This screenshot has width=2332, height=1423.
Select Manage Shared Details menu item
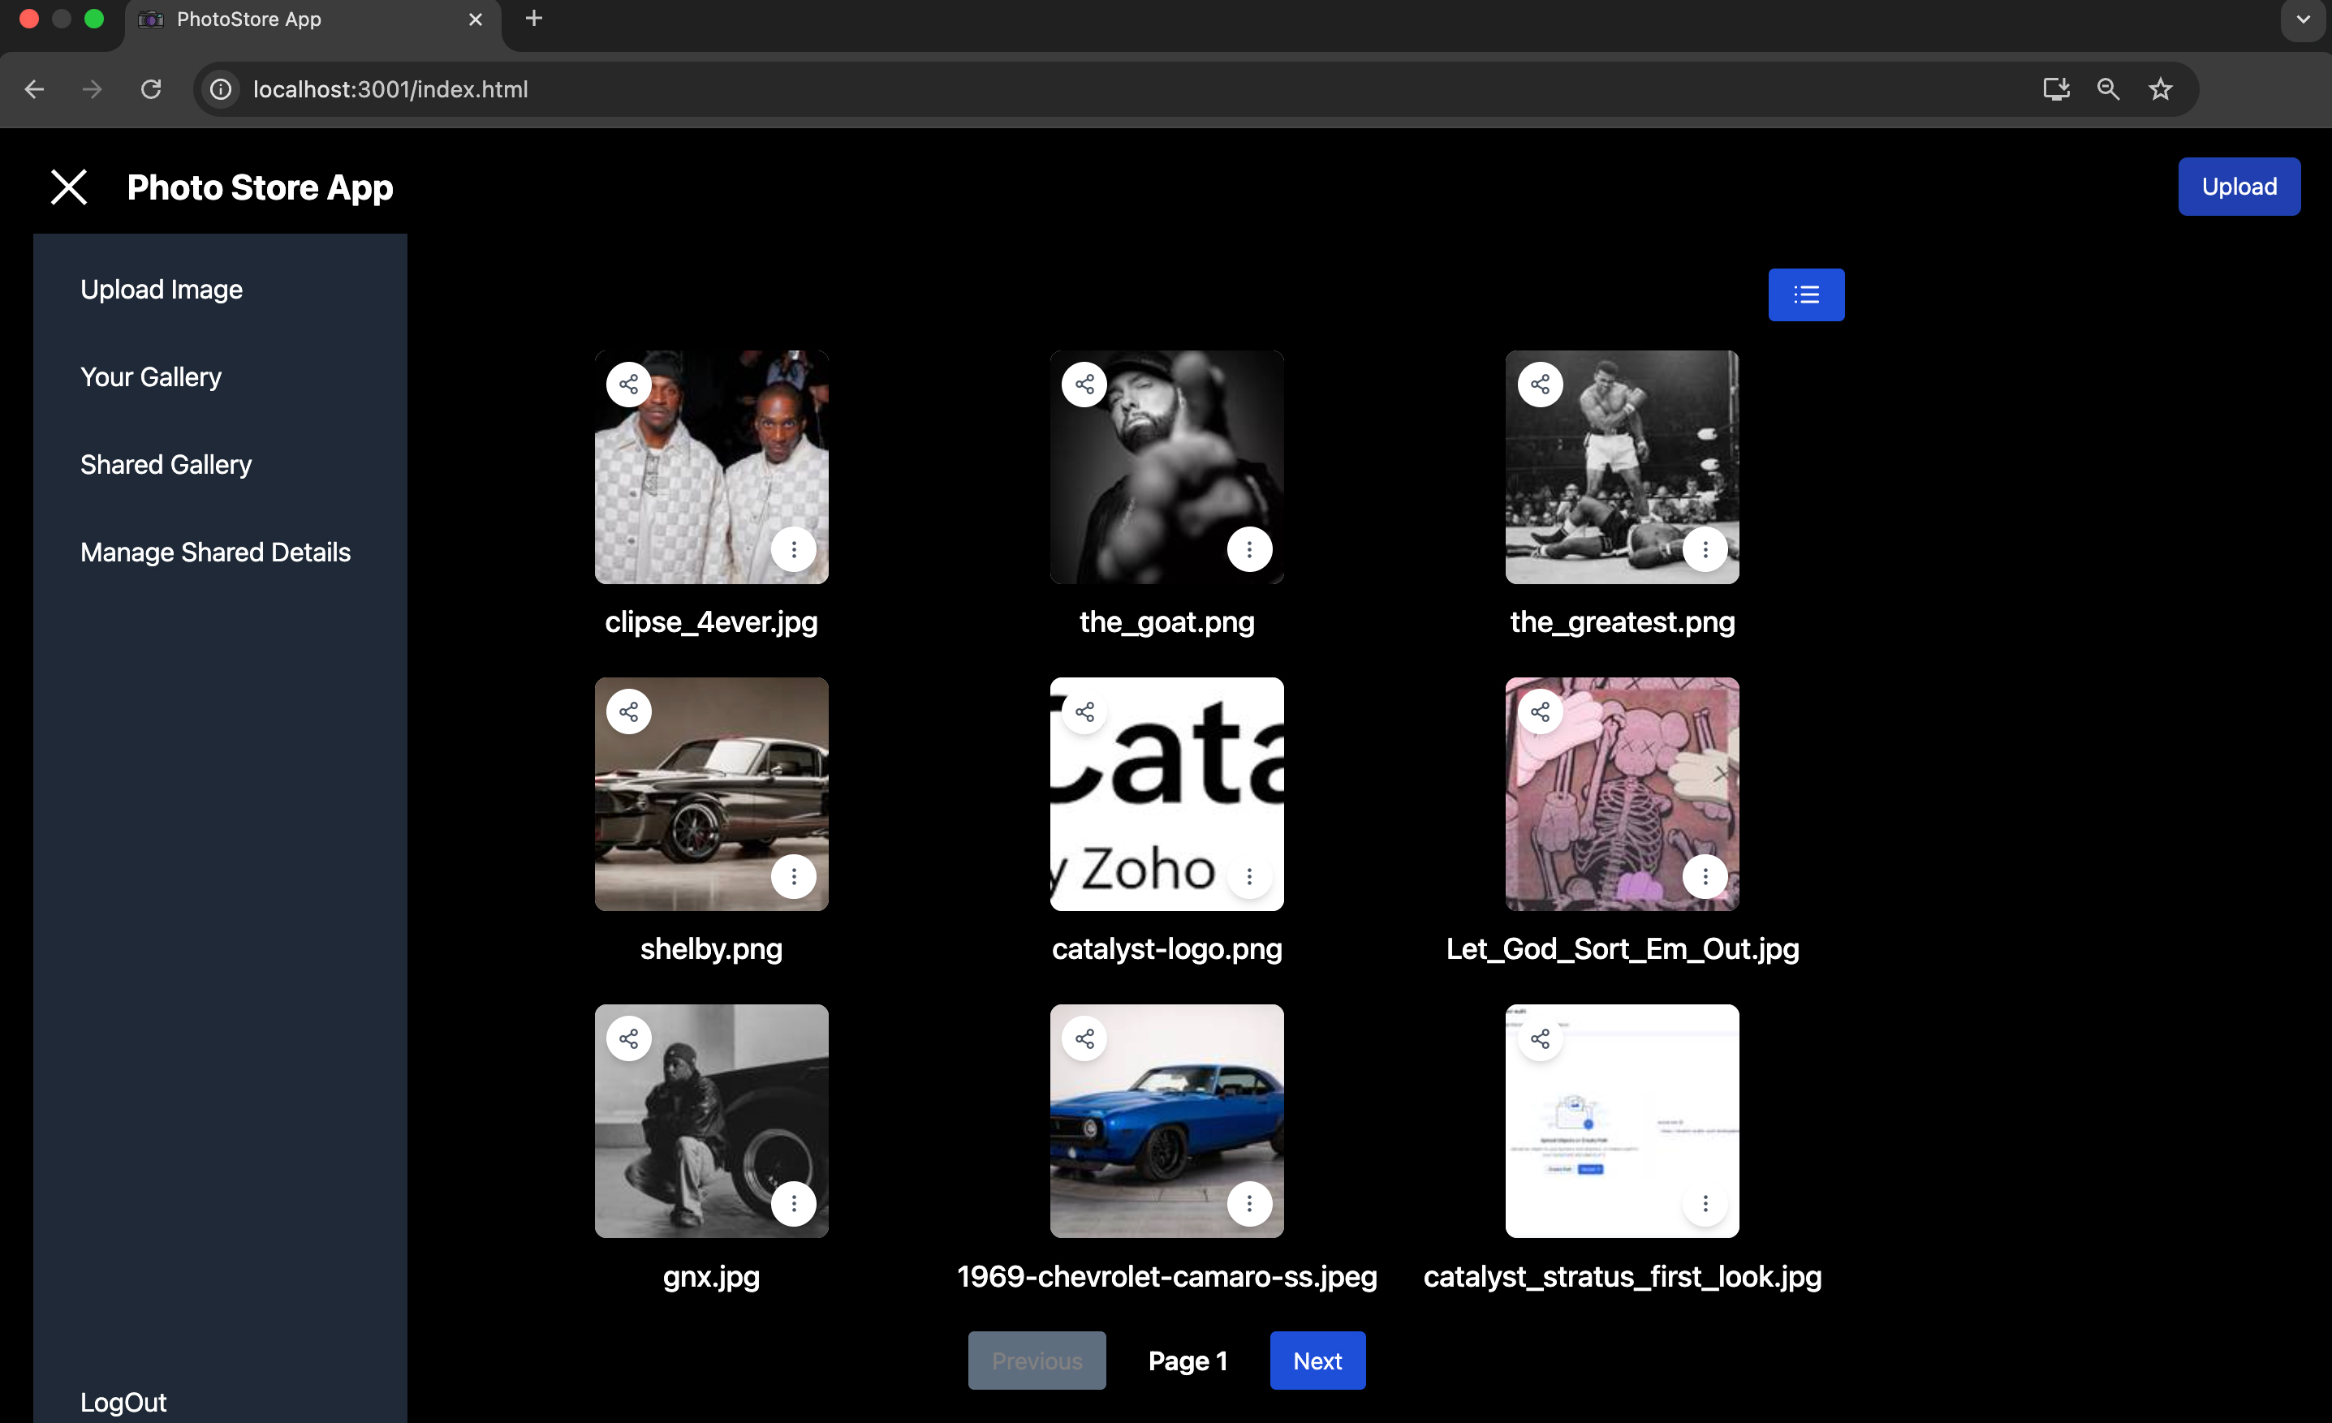click(x=215, y=552)
